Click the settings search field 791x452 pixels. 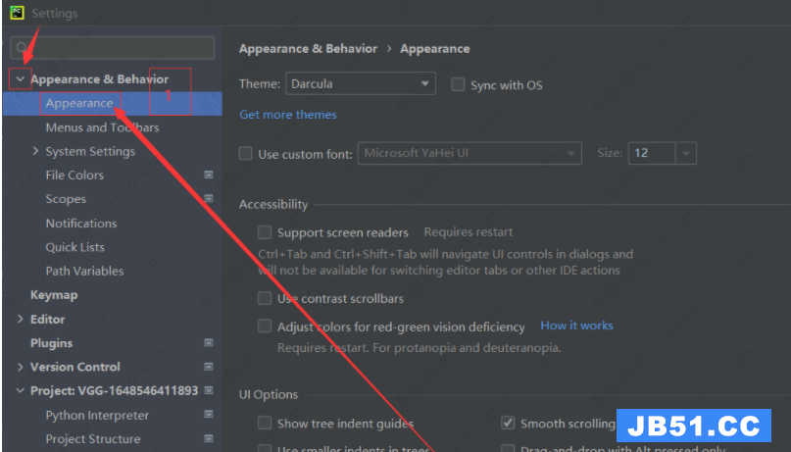point(118,47)
